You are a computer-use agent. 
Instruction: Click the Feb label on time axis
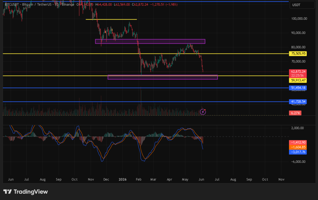point(139,179)
